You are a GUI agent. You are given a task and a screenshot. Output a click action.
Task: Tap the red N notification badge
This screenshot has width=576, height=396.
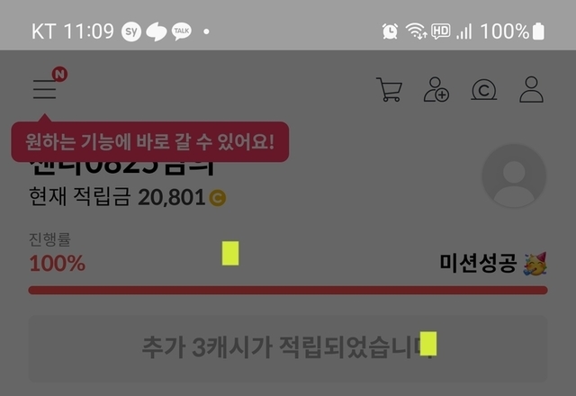[x=60, y=74]
